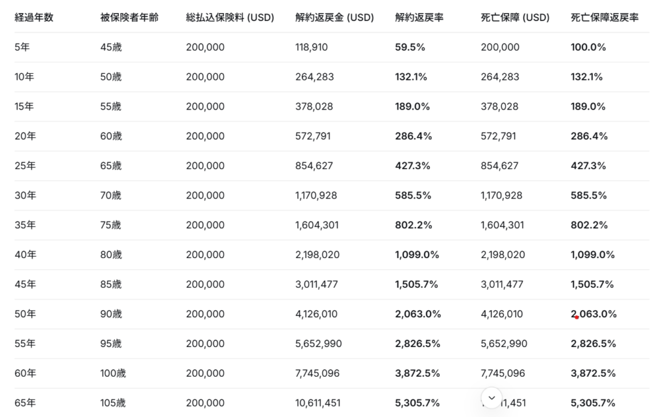The width and height of the screenshot is (665, 417).
Task: Click the 解約返戻金 (USD) column header
Action: (334, 18)
